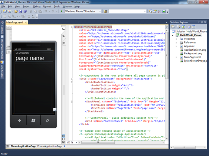Click the phone Windows start button
209x156 pixels.
pos(33,121)
